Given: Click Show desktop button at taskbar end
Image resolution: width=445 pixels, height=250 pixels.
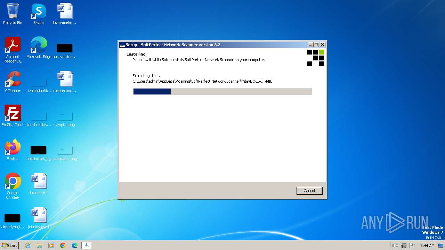Looking at the screenshot, I should coord(441,245).
